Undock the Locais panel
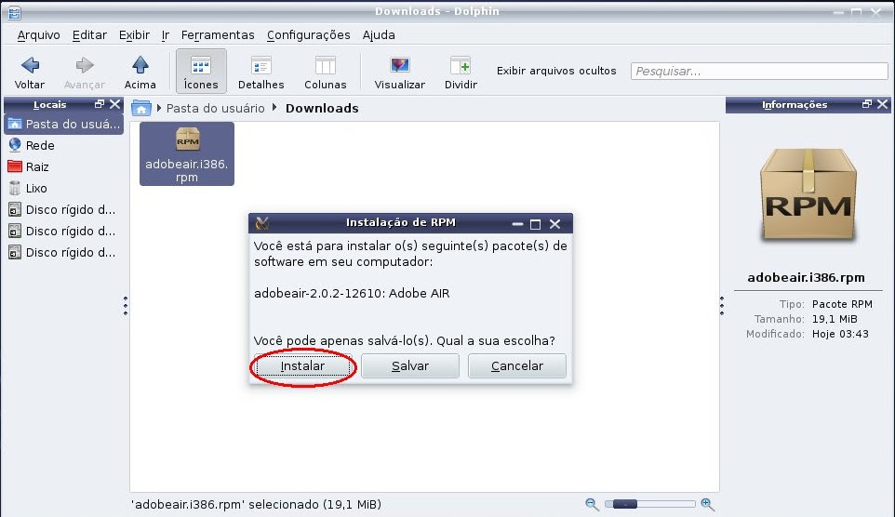Image resolution: width=895 pixels, height=517 pixels. tap(100, 104)
